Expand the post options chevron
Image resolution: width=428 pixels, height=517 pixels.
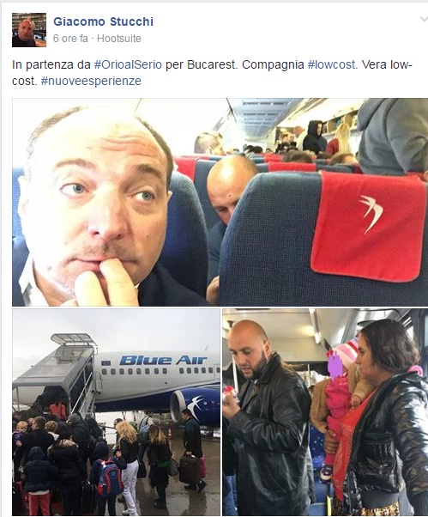[424, 19]
